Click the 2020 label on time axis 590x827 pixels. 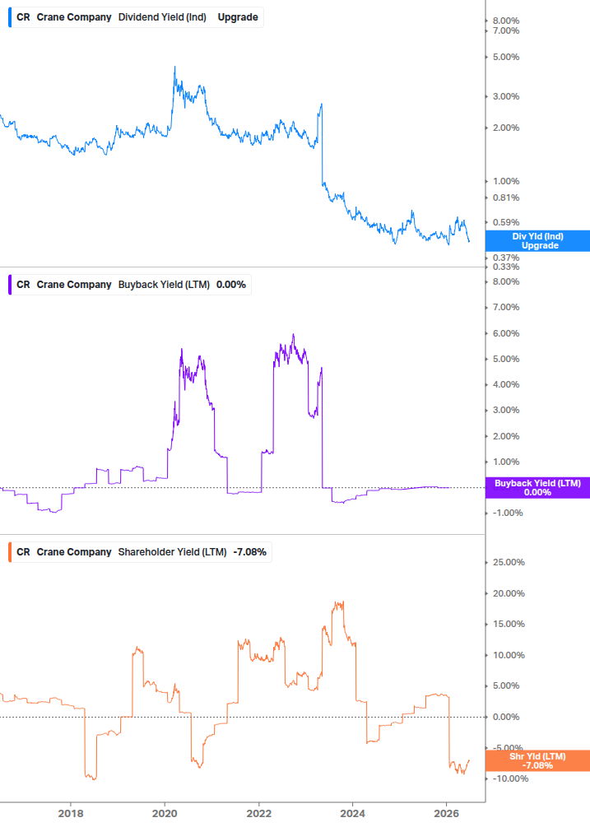tap(165, 814)
